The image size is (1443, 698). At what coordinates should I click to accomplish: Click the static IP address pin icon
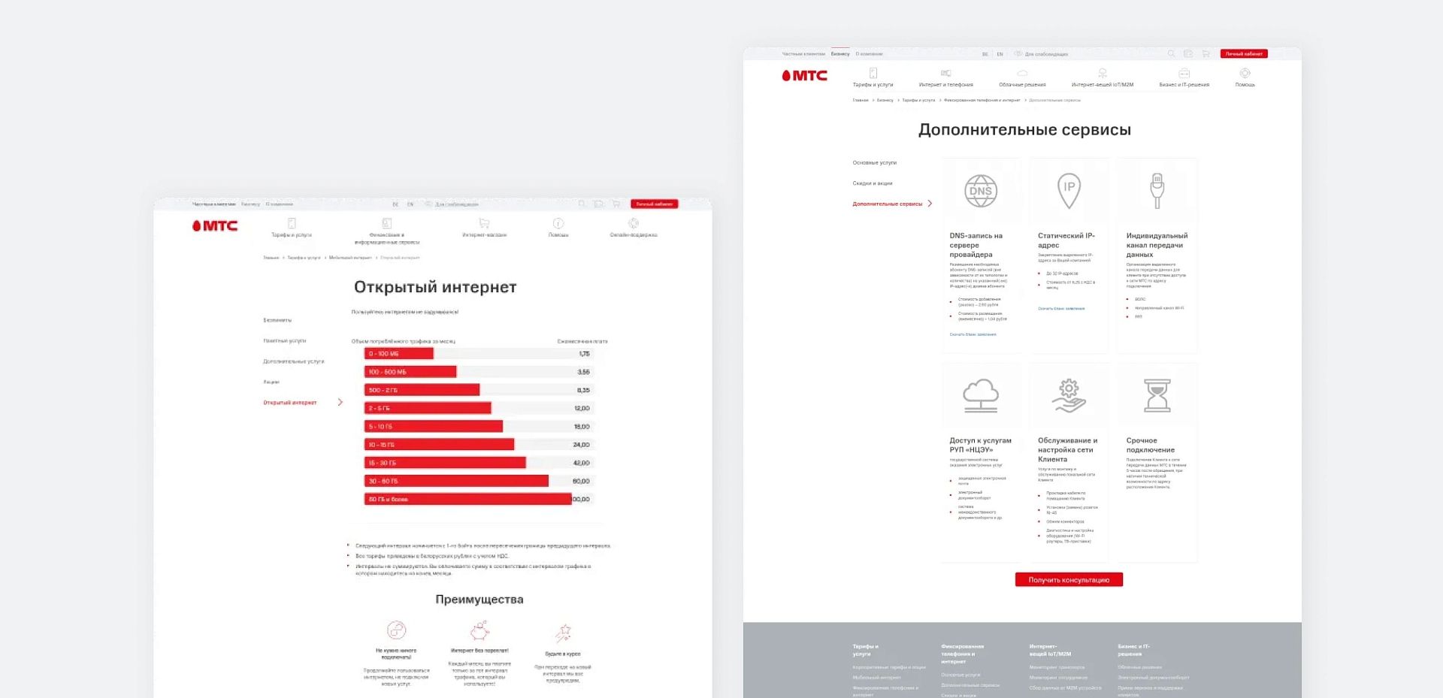1069,190
